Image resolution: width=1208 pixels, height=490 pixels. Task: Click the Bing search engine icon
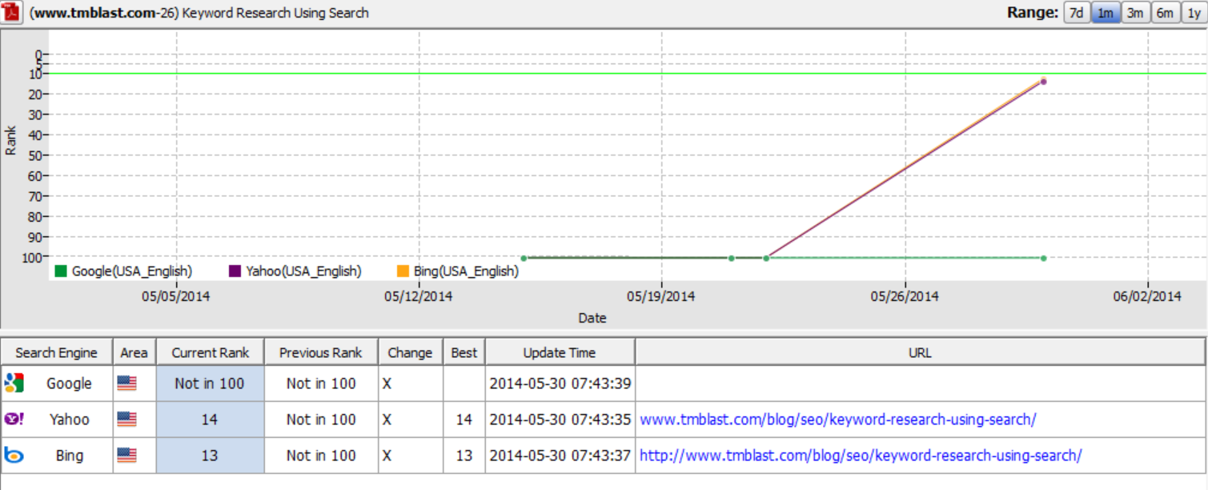click(x=14, y=456)
